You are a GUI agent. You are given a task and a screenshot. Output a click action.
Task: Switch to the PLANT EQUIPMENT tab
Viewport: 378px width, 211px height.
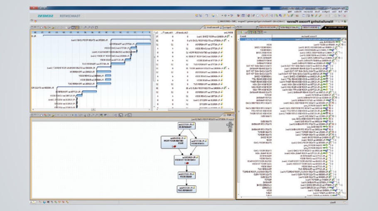[290, 28]
